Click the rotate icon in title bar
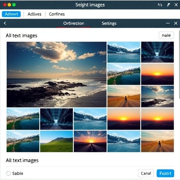Viewport: 180px width, 180px height. 160,5
